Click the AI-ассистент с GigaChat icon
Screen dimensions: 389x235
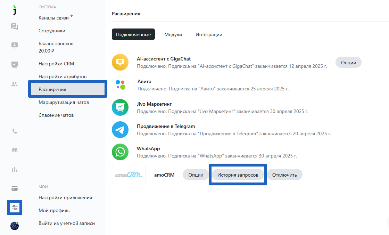120,62
